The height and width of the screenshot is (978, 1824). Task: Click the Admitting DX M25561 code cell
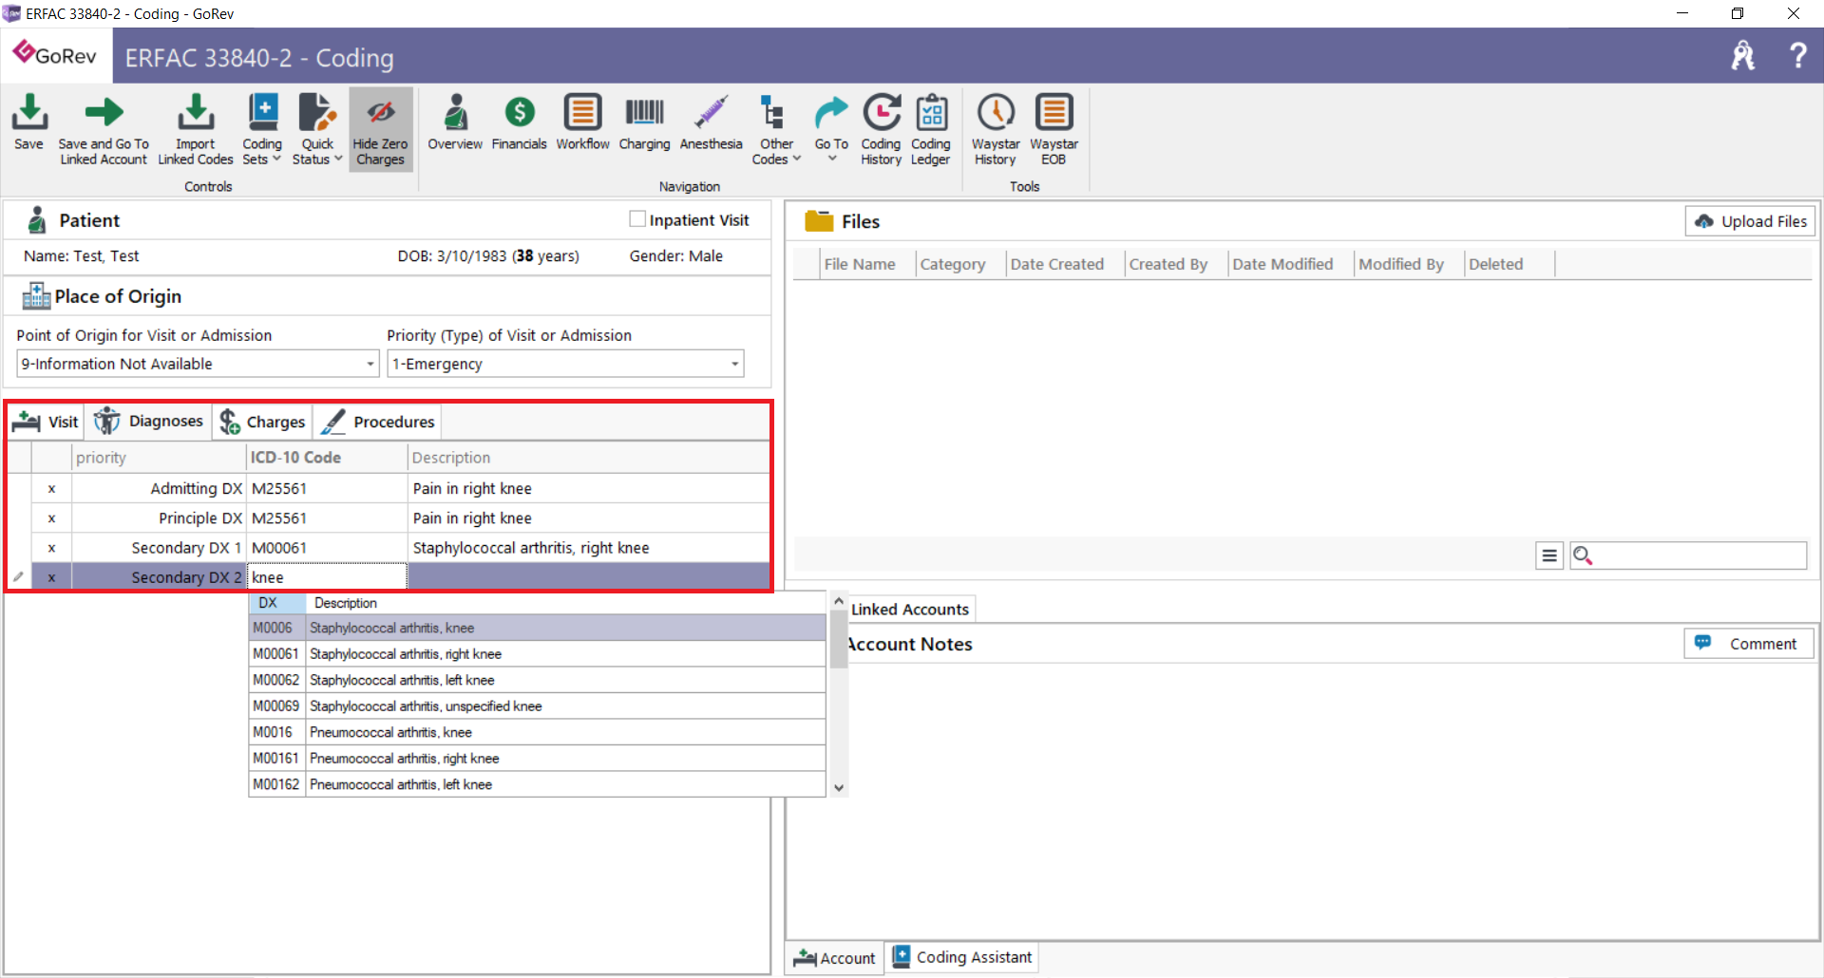pyautogui.click(x=327, y=489)
